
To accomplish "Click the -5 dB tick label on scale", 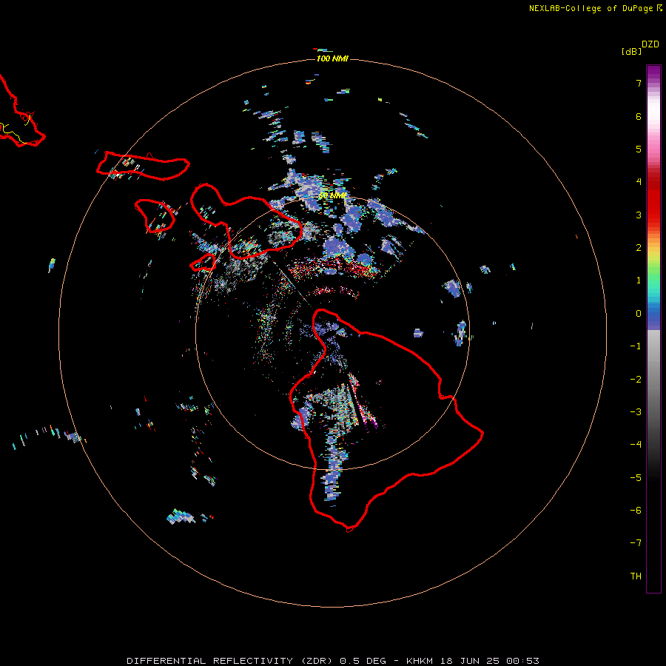I will click(636, 478).
